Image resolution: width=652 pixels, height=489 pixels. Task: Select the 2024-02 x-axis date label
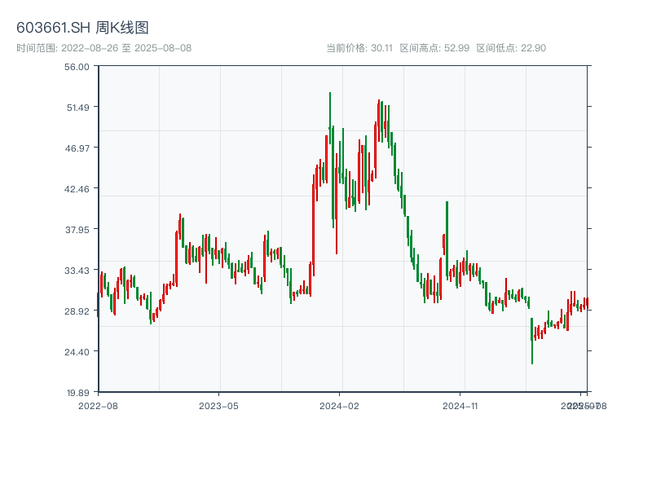340,405
